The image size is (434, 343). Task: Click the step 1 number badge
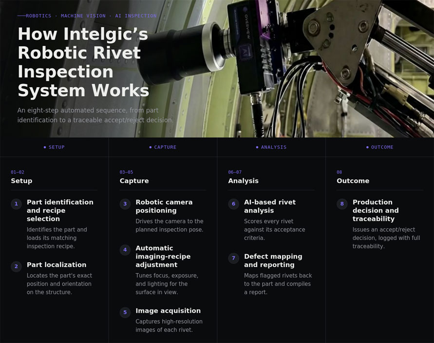(x=17, y=204)
